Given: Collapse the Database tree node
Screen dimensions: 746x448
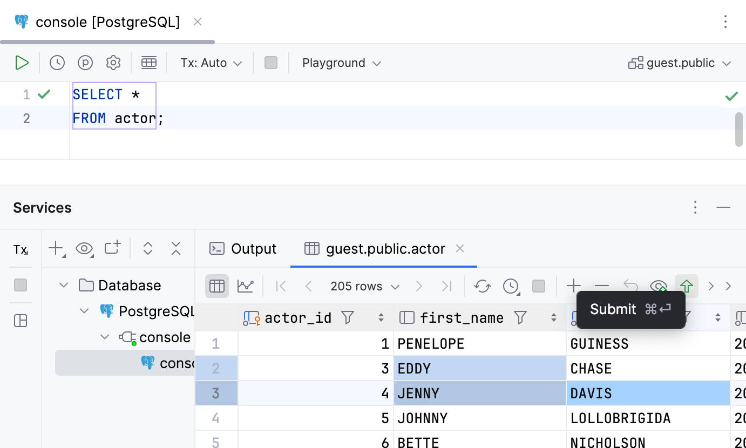Looking at the screenshot, I should [x=64, y=285].
